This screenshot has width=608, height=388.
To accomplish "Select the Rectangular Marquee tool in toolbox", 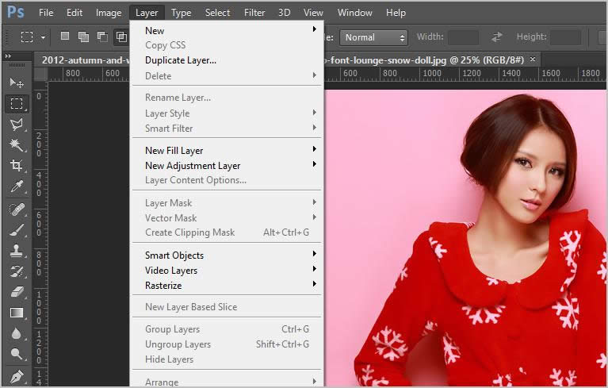I will pyautogui.click(x=16, y=104).
